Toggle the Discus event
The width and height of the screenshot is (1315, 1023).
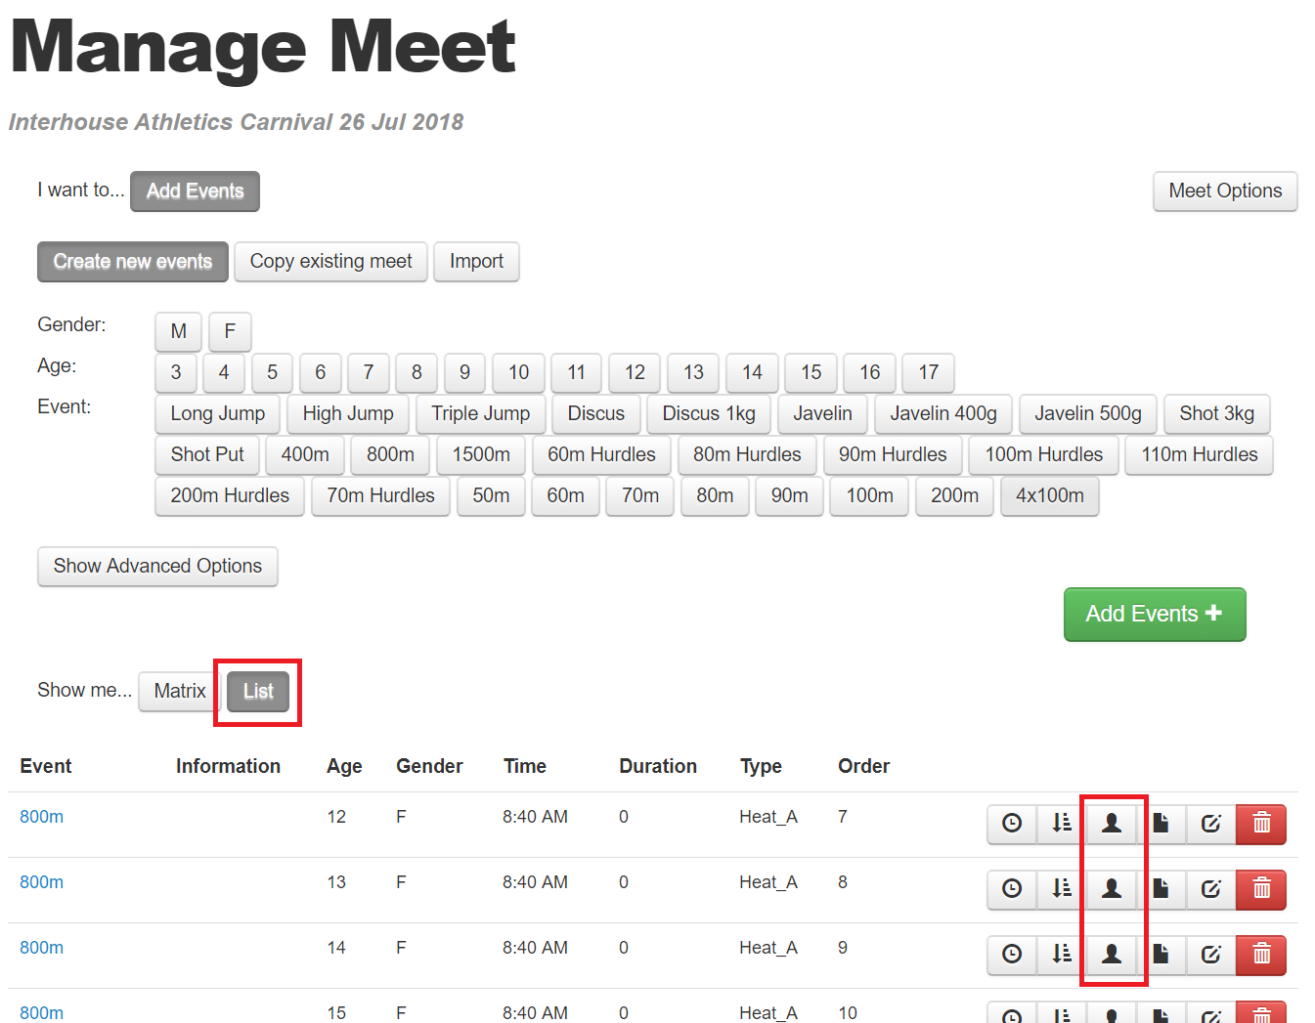pyautogui.click(x=595, y=413)
